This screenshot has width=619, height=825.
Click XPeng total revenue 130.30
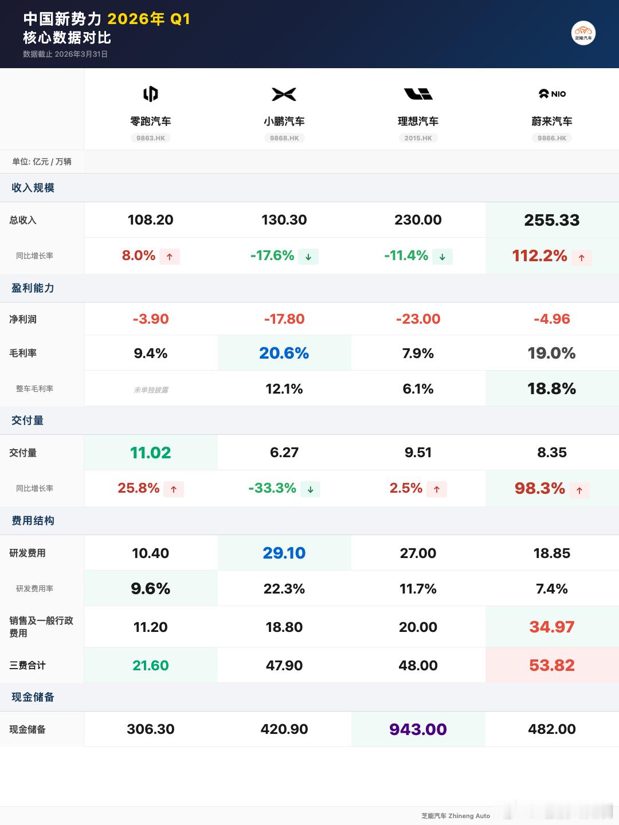[x=284, y=220]
